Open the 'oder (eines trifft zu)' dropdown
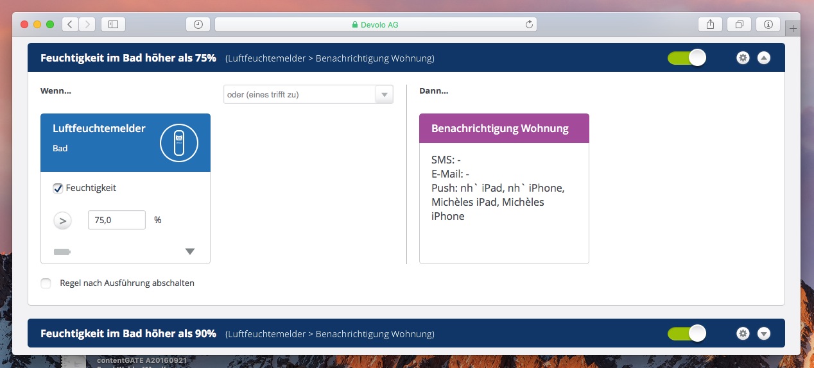 308,94
